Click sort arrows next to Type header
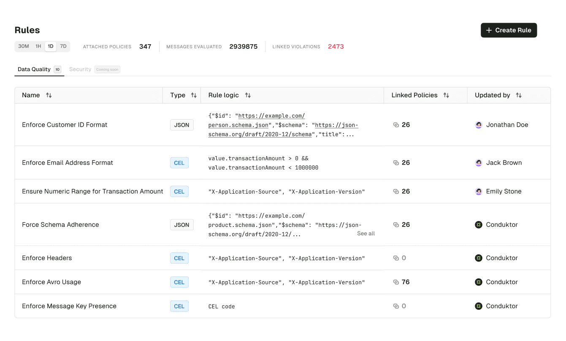The height and width of the screenshot is (341, 566). click(194, 95)
